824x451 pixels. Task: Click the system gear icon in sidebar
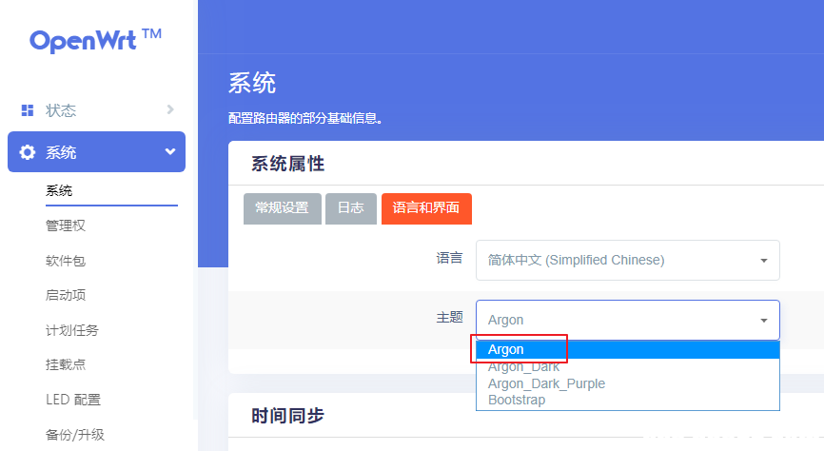click(x=28, y=152)
